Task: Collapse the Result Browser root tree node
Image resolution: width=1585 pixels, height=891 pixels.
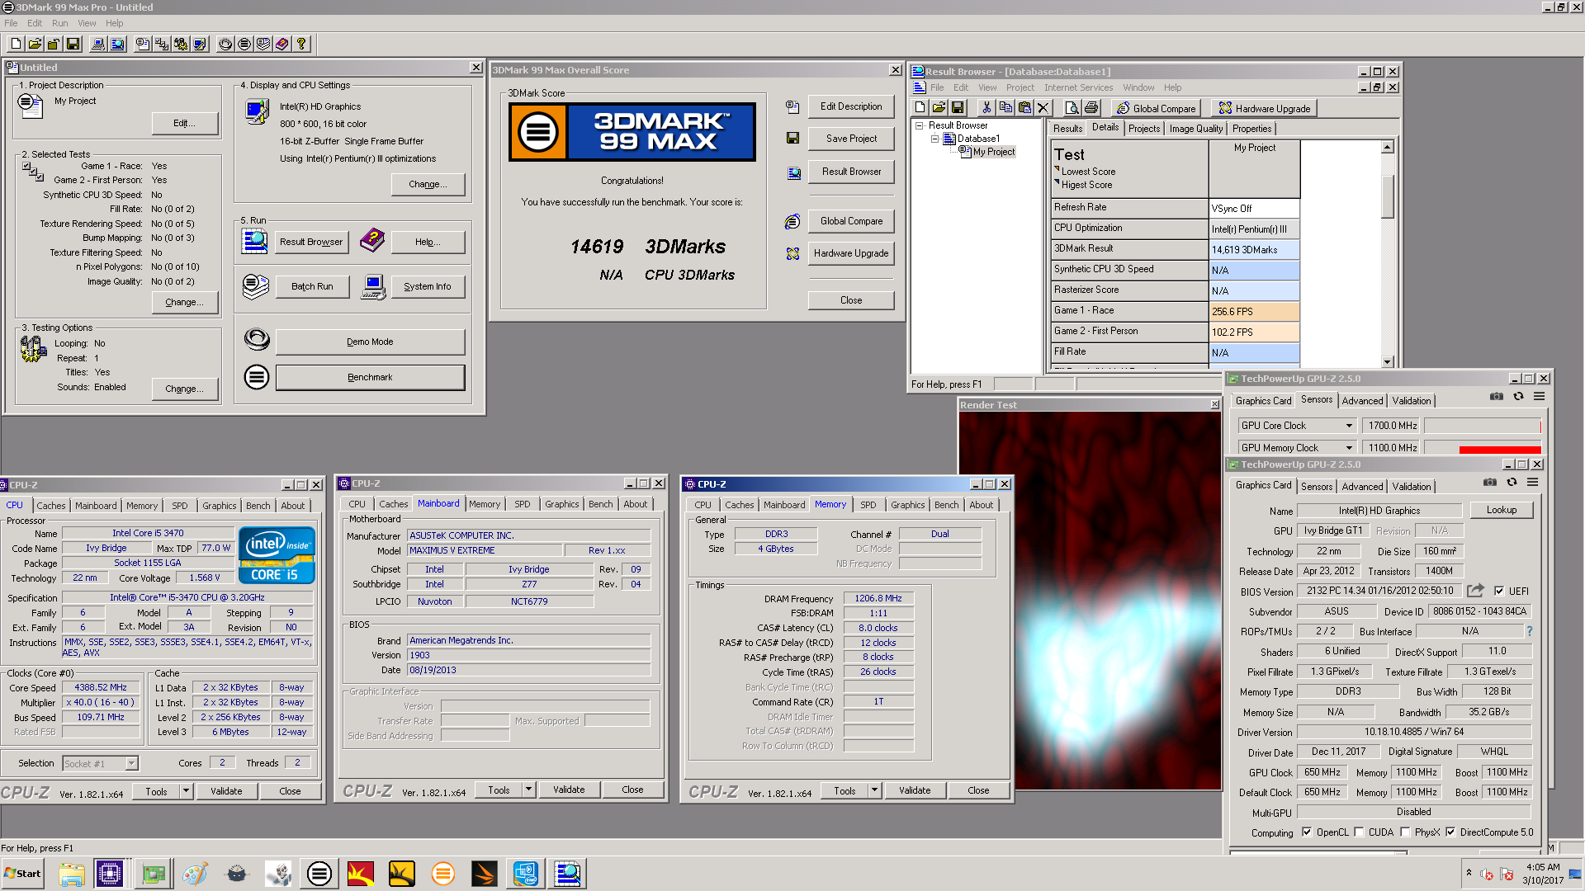Action: (920, 125)
